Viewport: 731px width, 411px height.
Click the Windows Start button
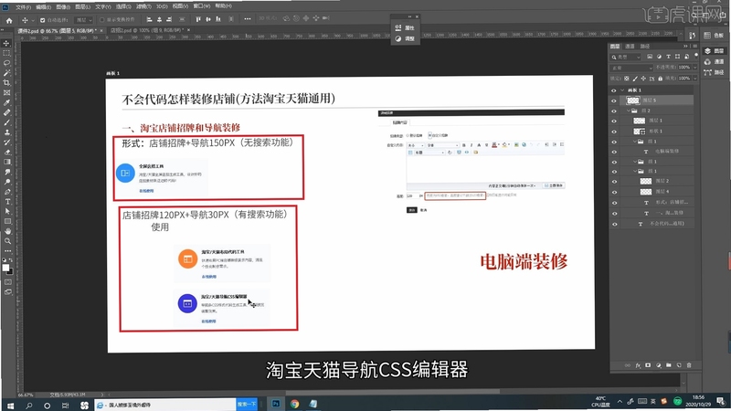pos(10,405)
